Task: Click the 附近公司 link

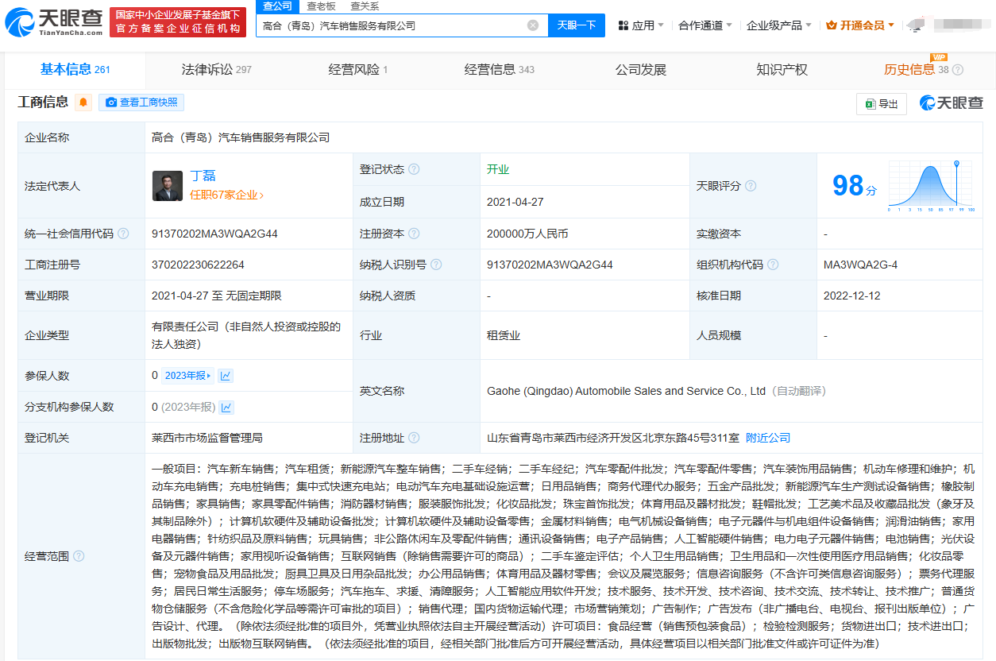Action: pyautogui.click(x=768, y=438)
